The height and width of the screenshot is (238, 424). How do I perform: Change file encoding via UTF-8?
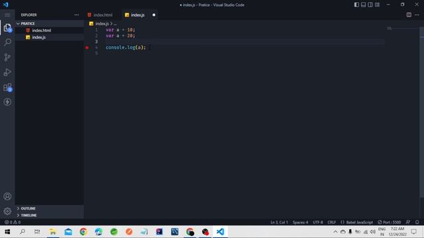tap(318, 222)
